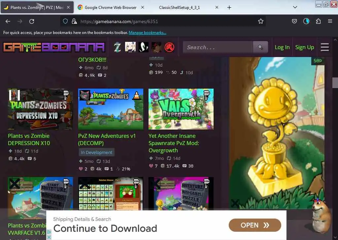Click hammer icon on Depression X10 thumbnail
This screenshot has width=338, height=240.
click(x=66, y=95)
